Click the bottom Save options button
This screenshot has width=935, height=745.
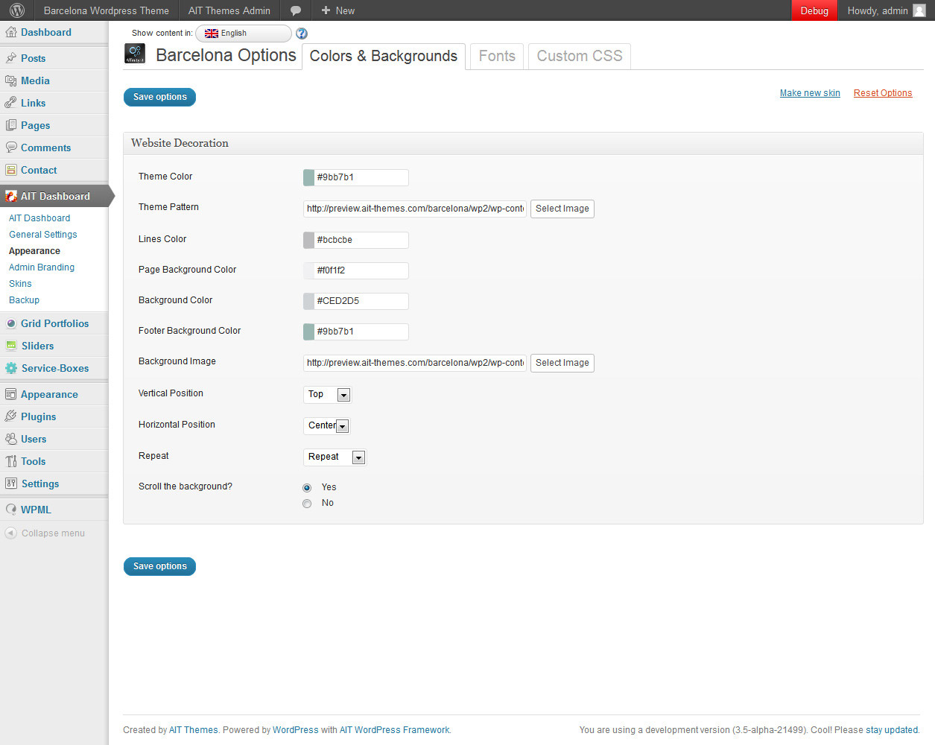[x=159, y=567]
